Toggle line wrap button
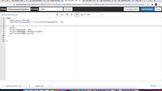The image size is (162, 91). (x=77, y=15)
